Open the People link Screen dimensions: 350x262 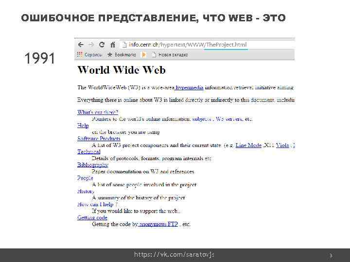tap(85, 178)
